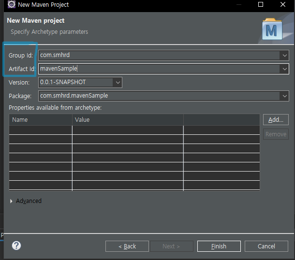Click the Add... property button
This screenshot has width=295, height=260.
[x=276, y=119]
